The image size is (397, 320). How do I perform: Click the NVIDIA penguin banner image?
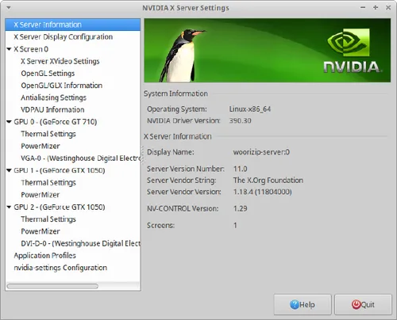tap(268, 50)
